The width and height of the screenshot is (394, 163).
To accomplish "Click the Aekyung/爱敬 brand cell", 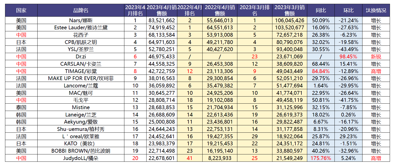I will [81, 122].
